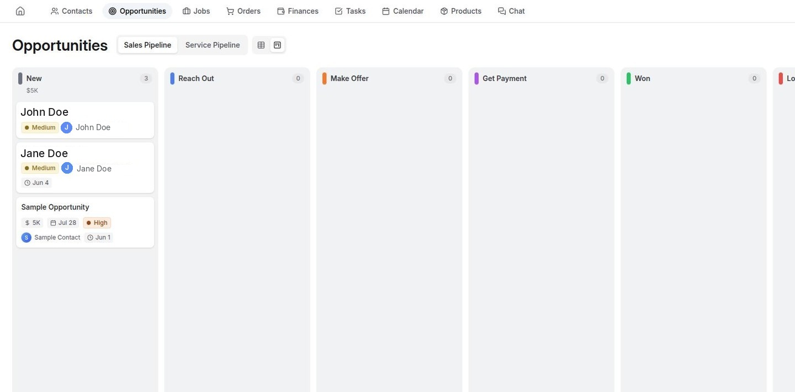
Task: Click the green color marker of Won column
Action: coord(629,78)
